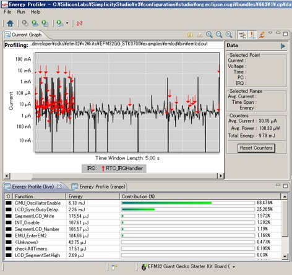This screenshot has width=292, height=275.
Task: Click the Avg. Power 100.33 µW value
Action: [269, 128]
